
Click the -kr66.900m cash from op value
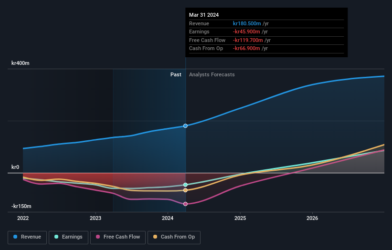click(x=246, y=49)
